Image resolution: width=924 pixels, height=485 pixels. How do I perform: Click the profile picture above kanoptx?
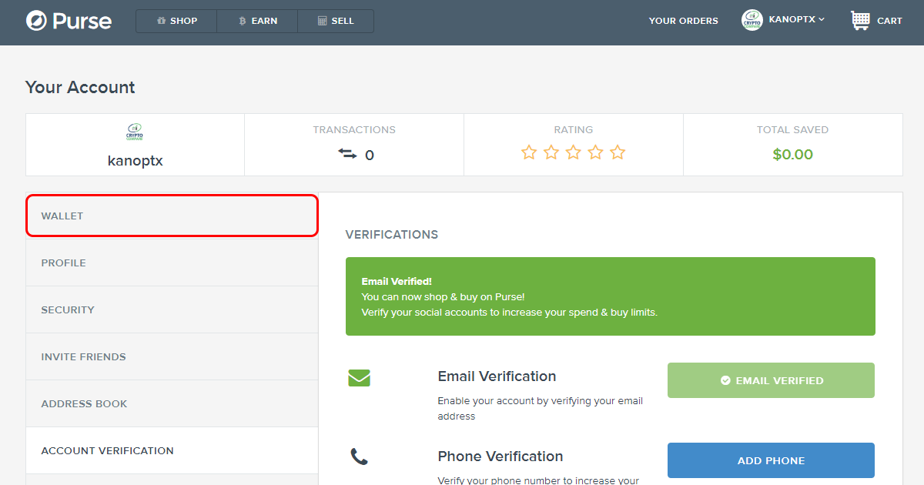[x=135, y=132]
